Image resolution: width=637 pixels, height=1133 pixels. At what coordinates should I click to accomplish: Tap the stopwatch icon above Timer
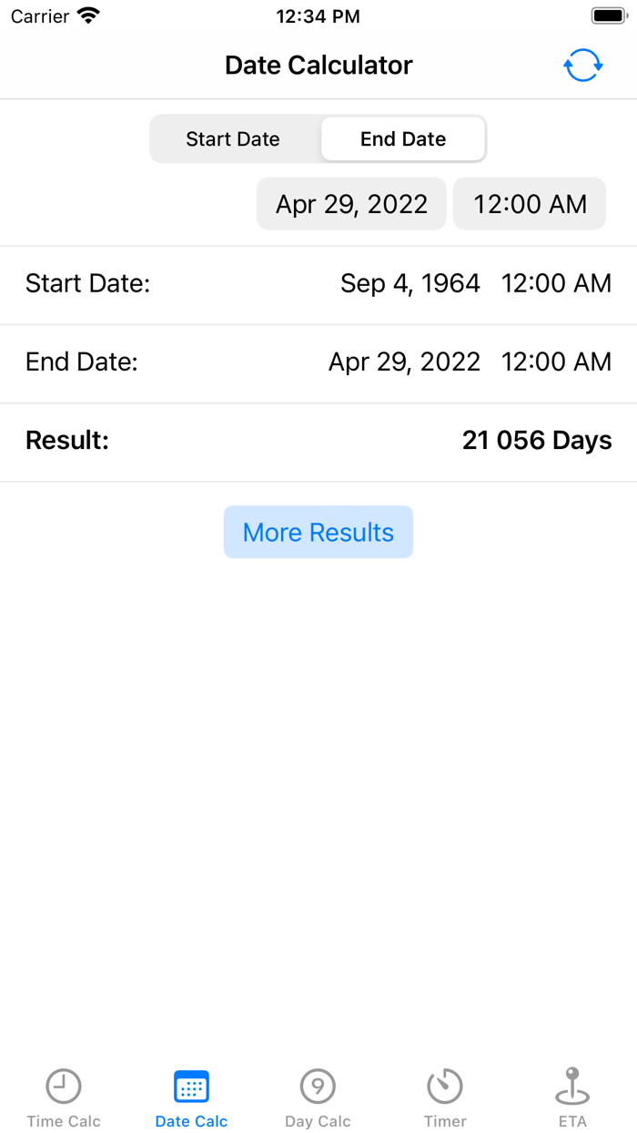tap(445, 1085)
